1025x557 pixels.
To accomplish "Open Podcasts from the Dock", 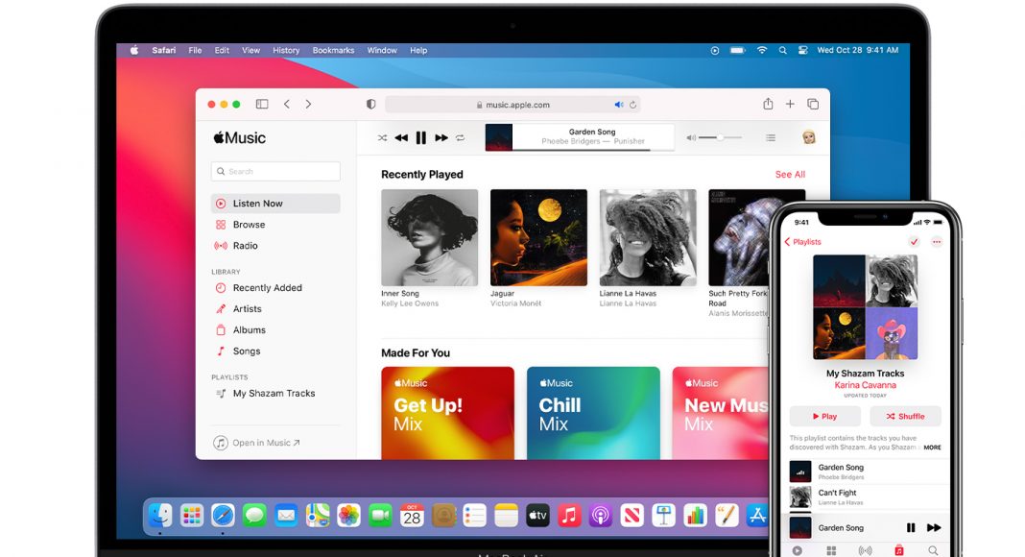I will click(x=600, y=516).
